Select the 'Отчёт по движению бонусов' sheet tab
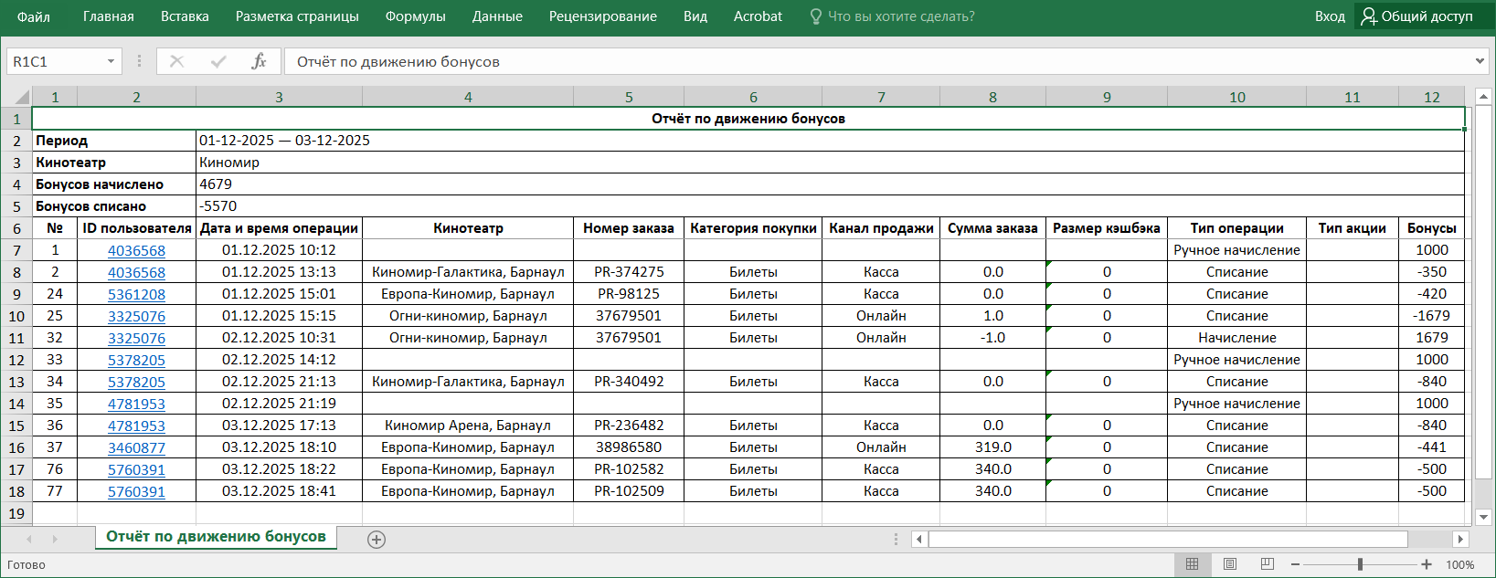 (x=216, y=537)
